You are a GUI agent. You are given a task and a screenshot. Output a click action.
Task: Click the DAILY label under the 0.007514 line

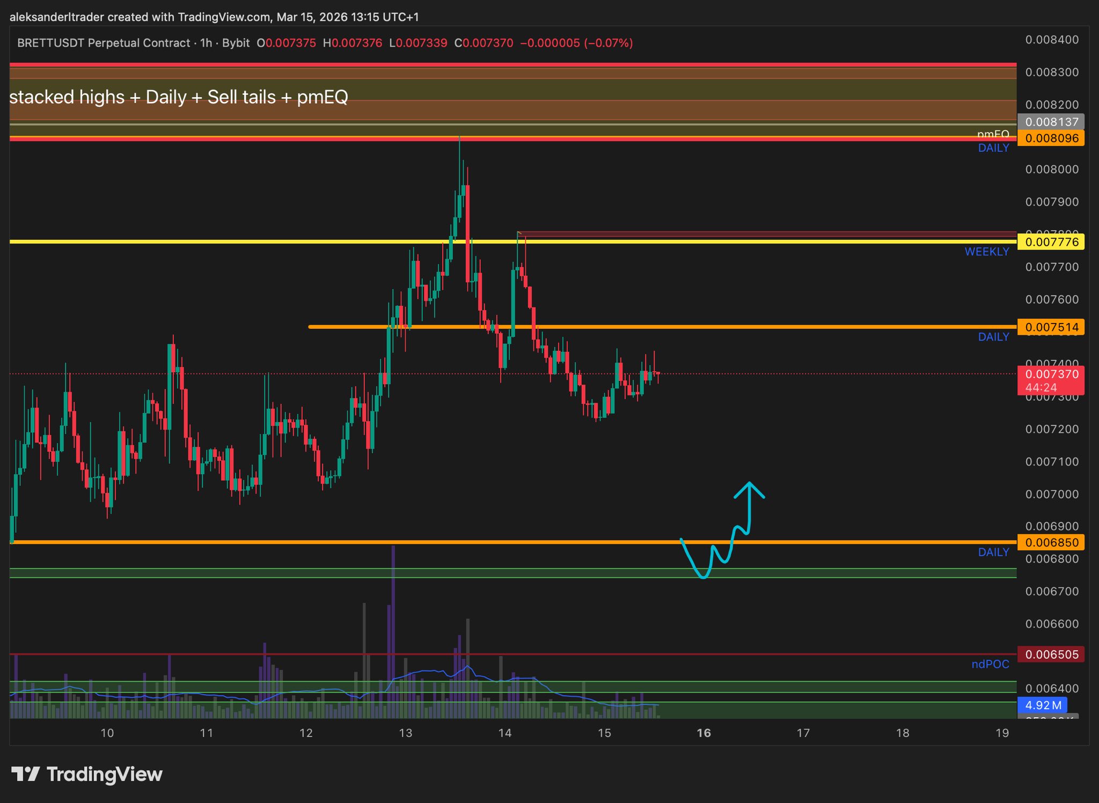pyautogui.click(x=993, y=337)
